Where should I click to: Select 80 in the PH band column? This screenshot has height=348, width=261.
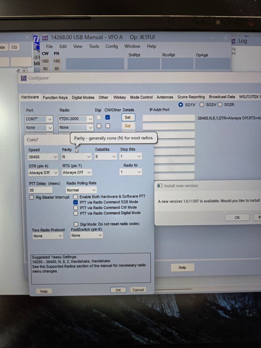tap(57, 69)
